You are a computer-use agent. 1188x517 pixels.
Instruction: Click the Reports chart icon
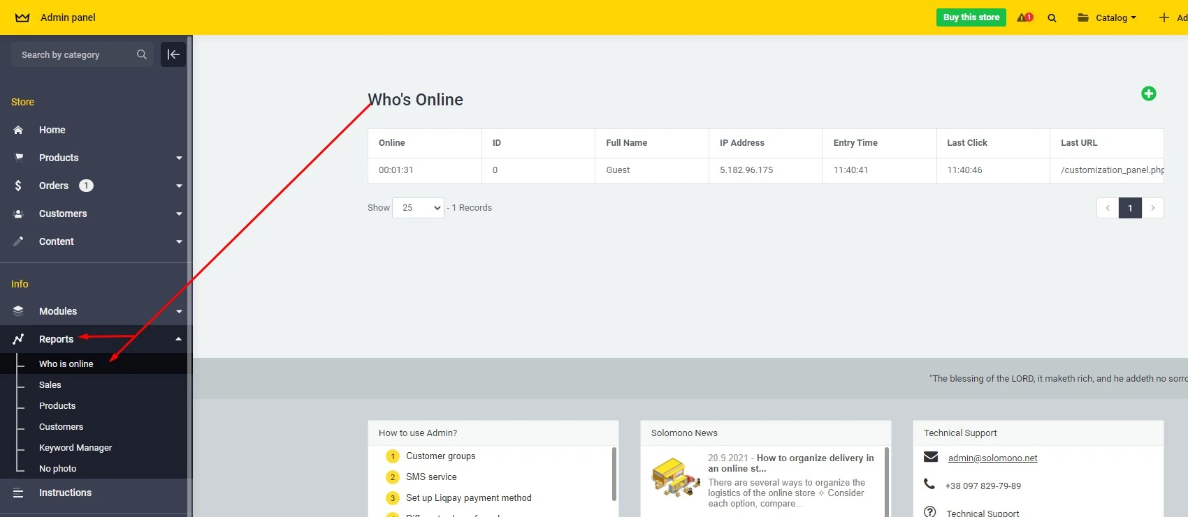[18, 339]
